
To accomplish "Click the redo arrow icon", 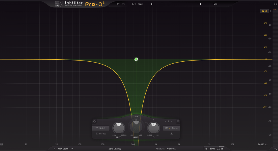I will tap(124, 4).
